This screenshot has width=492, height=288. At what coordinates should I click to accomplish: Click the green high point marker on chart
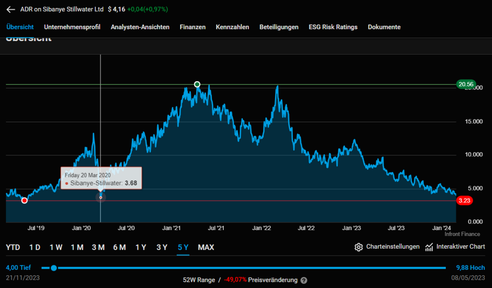click(197, 85)
